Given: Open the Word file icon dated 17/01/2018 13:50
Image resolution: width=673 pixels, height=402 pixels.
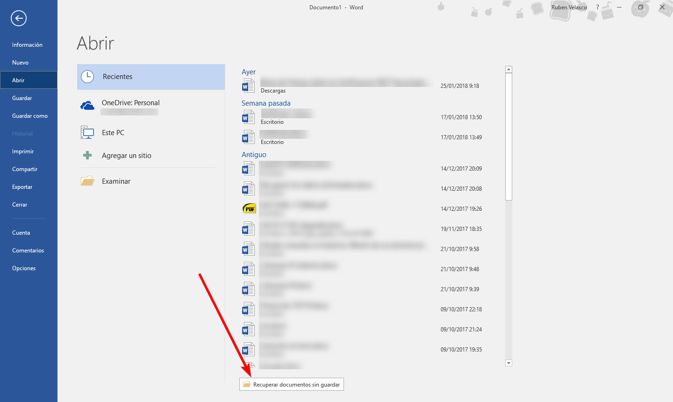Looking at the screenshot, I should point(248,117).
